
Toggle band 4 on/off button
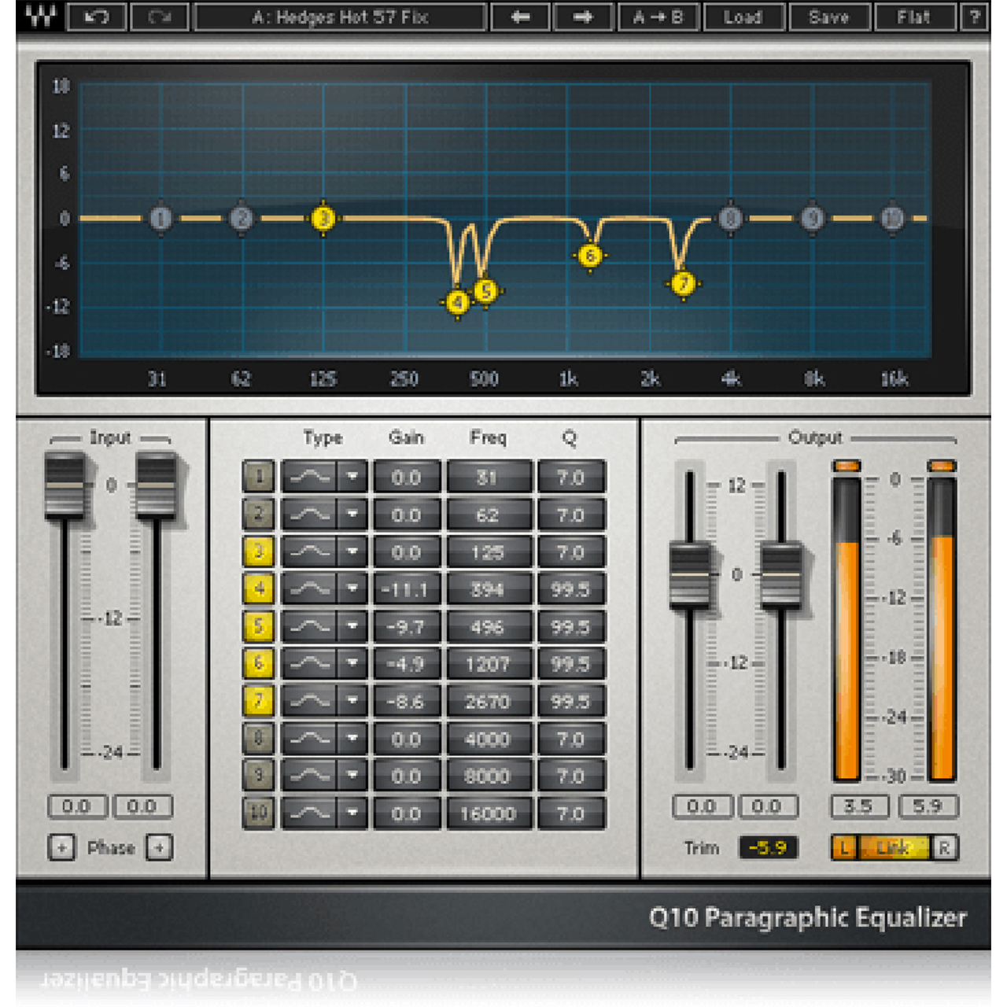(x=258, y=588)
